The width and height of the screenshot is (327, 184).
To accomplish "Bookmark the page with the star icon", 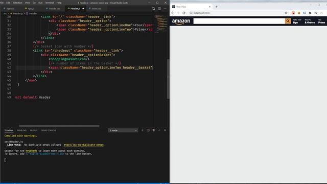I will (286, 13).
